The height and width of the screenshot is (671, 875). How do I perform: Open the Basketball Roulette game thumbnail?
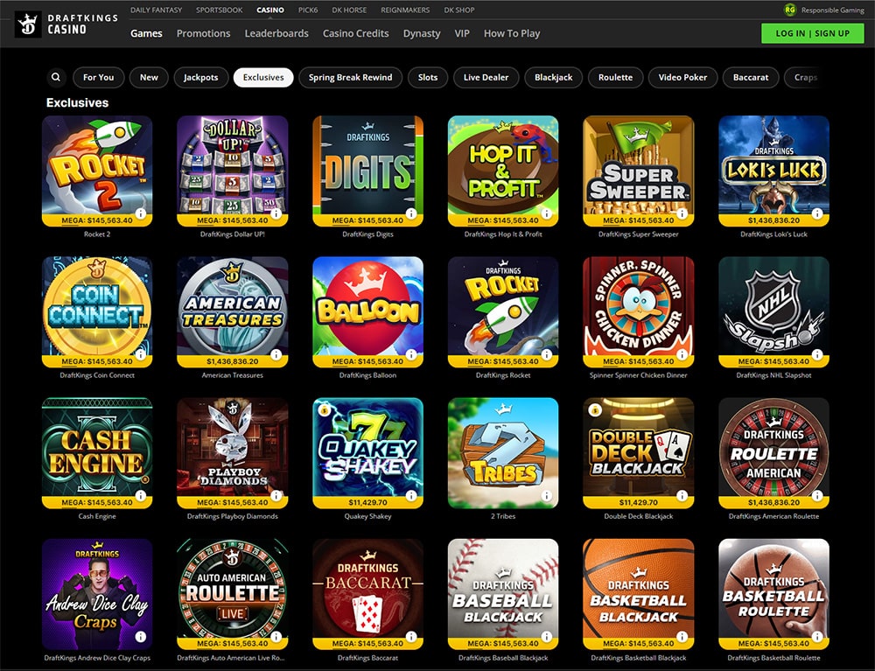coord(774,594)
